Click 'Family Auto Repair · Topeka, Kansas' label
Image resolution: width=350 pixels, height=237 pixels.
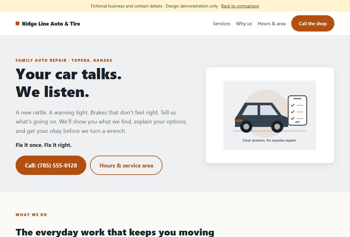pos(64,60)
